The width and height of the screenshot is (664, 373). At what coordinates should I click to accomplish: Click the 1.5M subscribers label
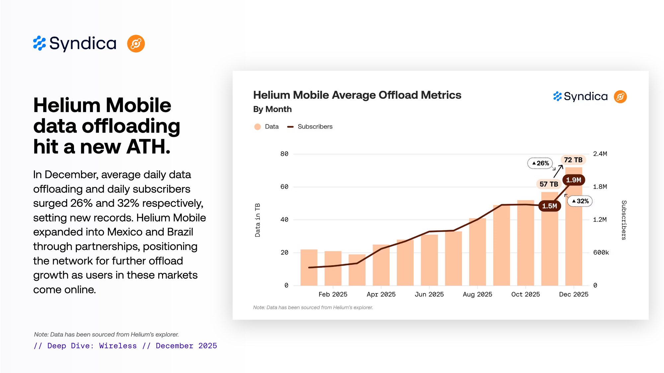coord(549,206)
